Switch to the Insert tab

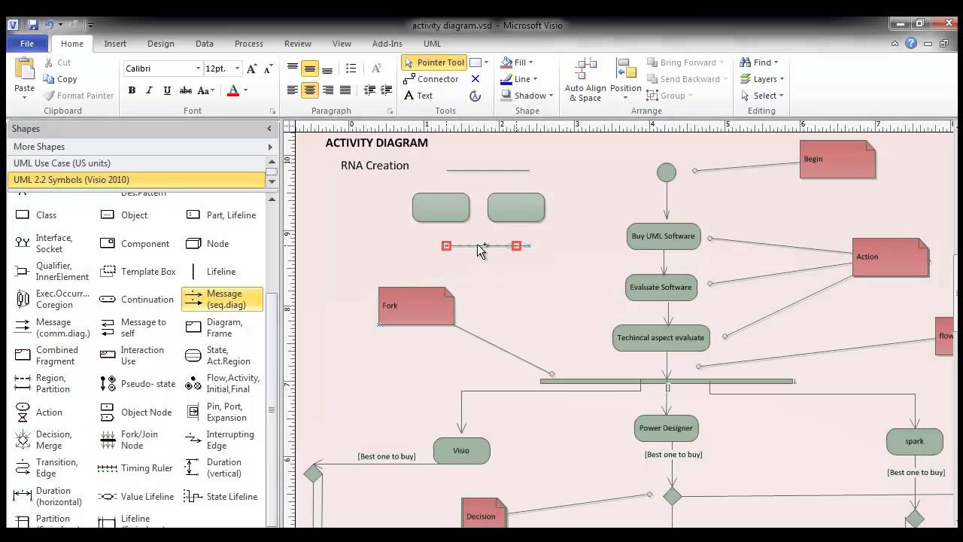tap(115, 44)
